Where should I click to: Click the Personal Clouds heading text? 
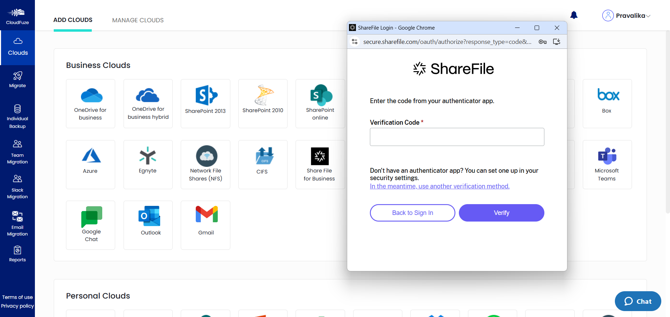(98, 296)
